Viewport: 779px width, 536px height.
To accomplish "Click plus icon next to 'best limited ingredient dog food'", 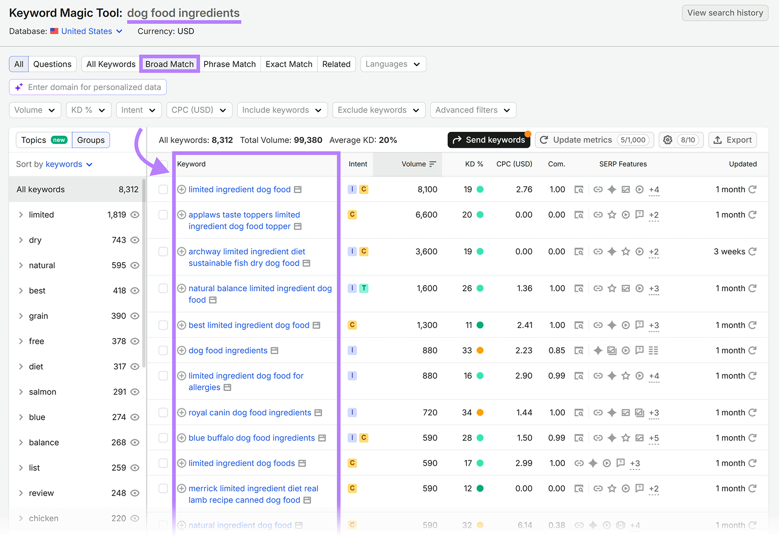I will coord(182,325).
